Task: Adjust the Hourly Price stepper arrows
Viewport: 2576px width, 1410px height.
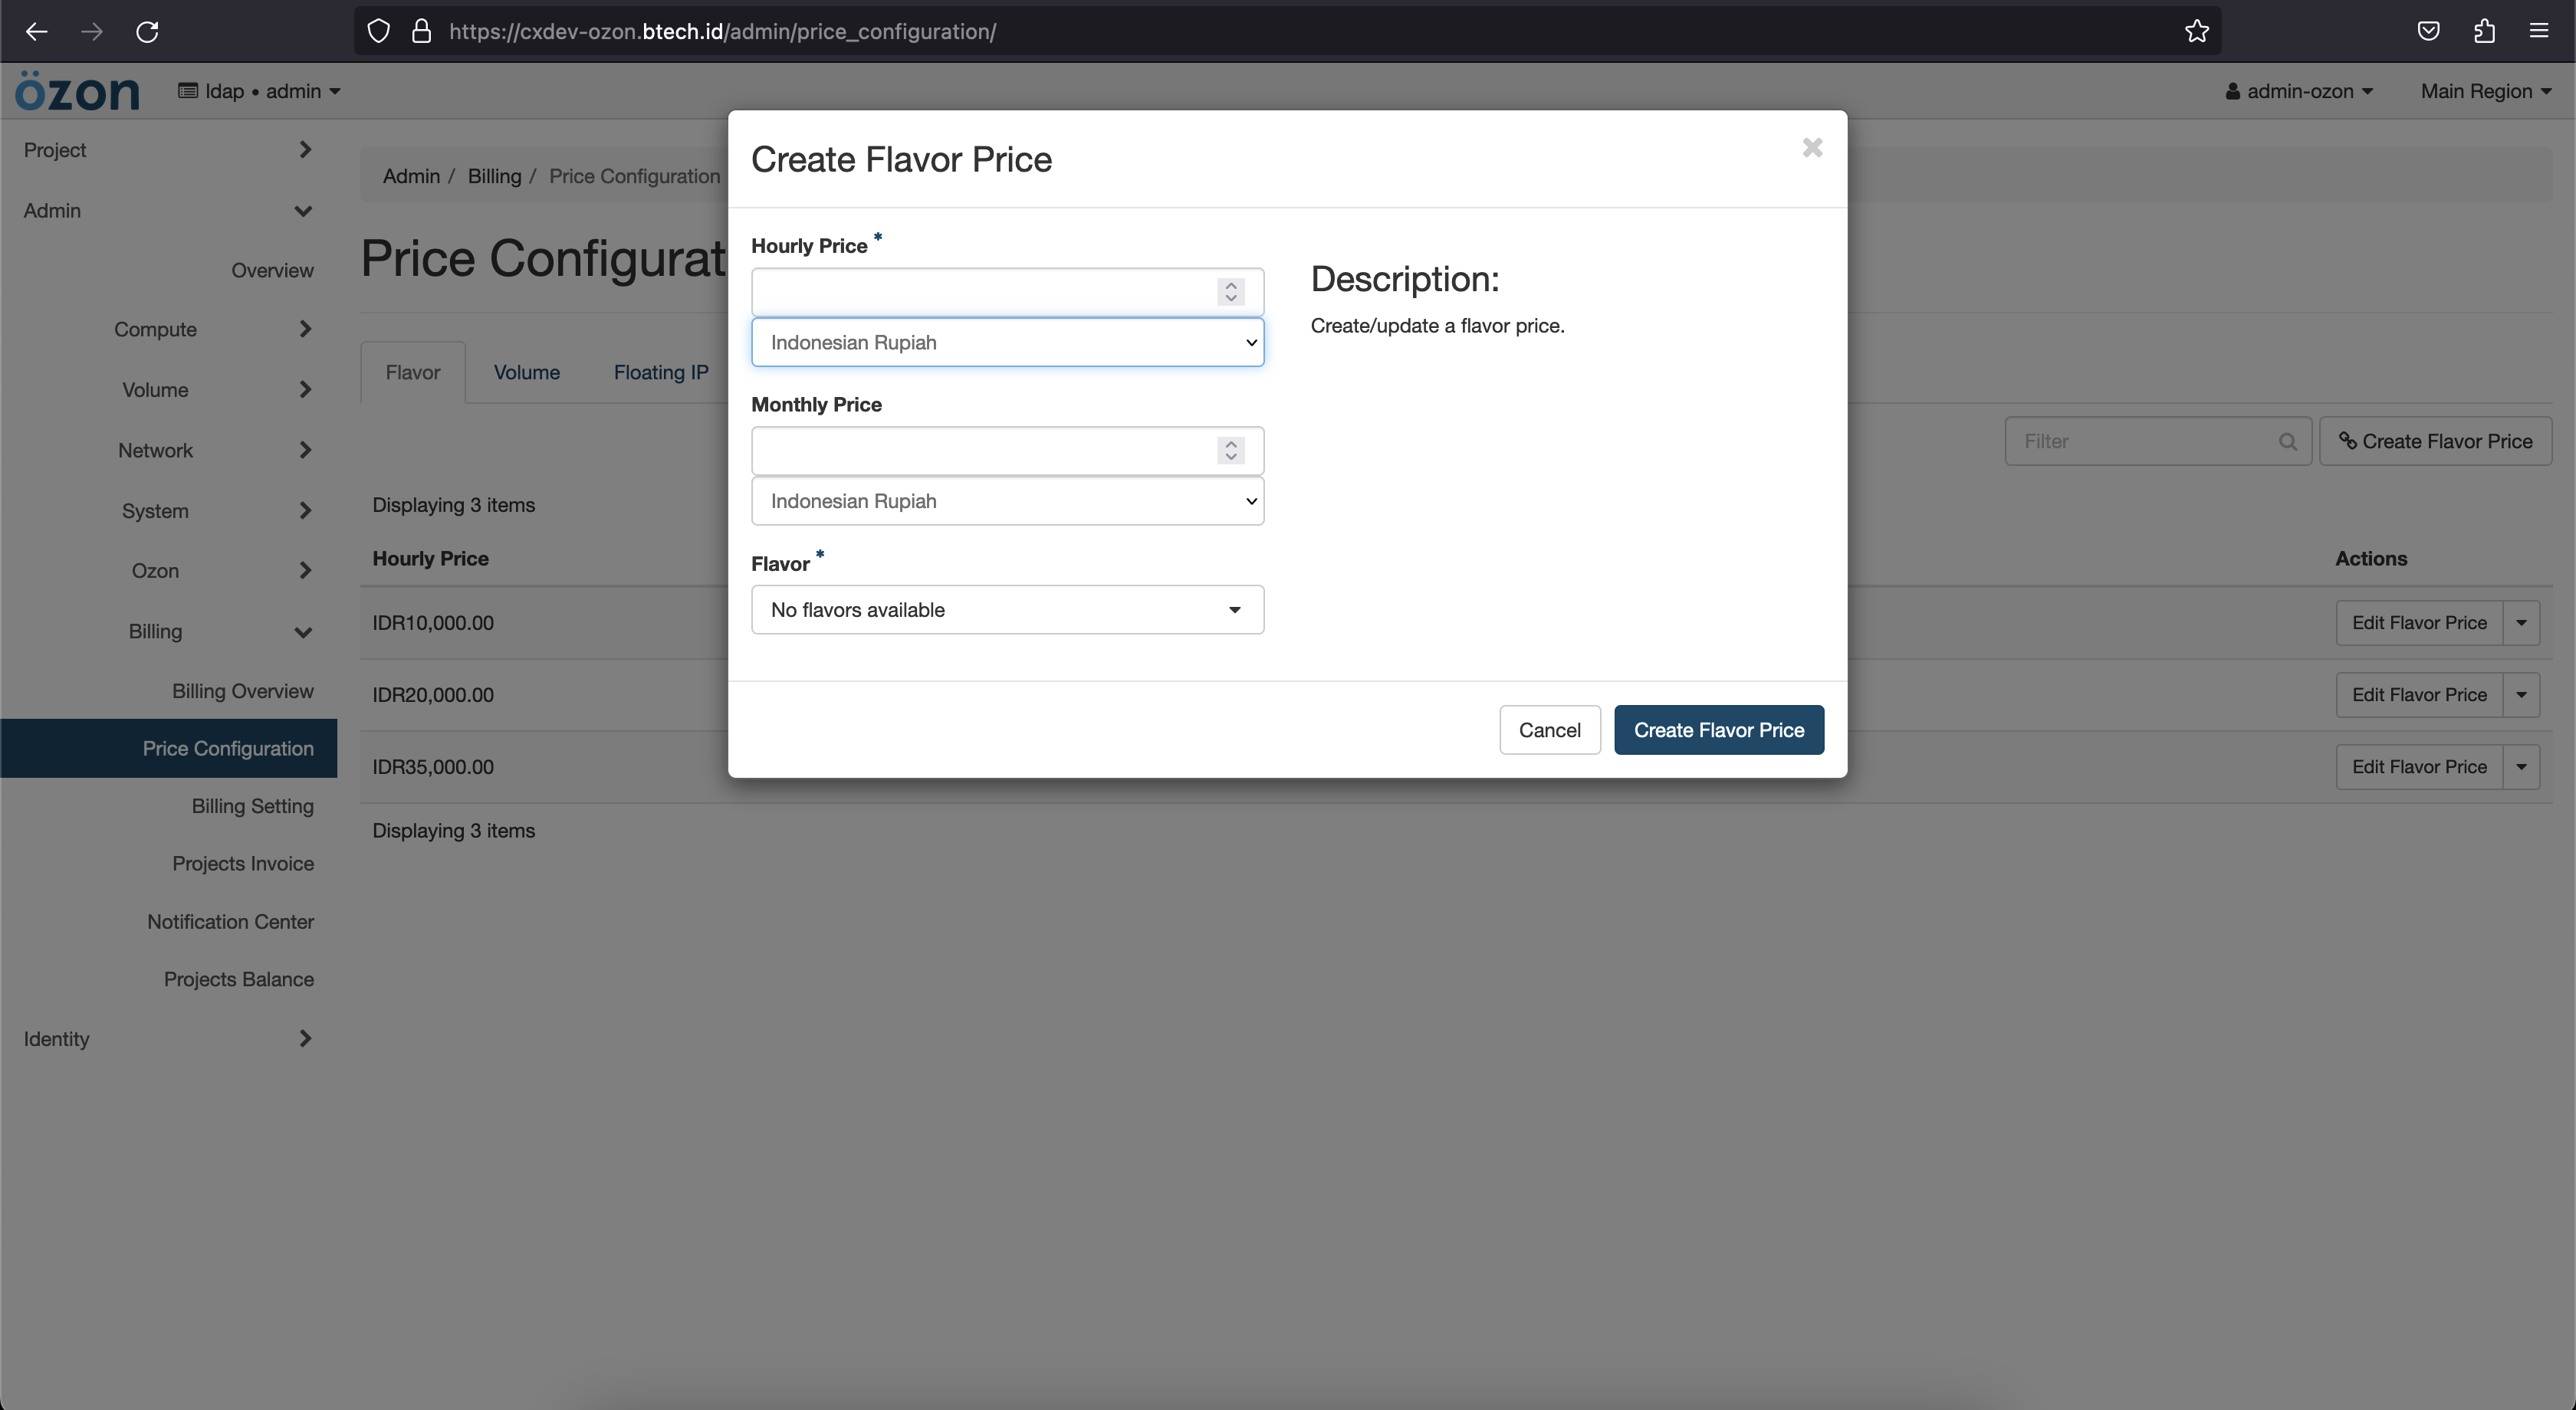Action: pos(1231,292)
